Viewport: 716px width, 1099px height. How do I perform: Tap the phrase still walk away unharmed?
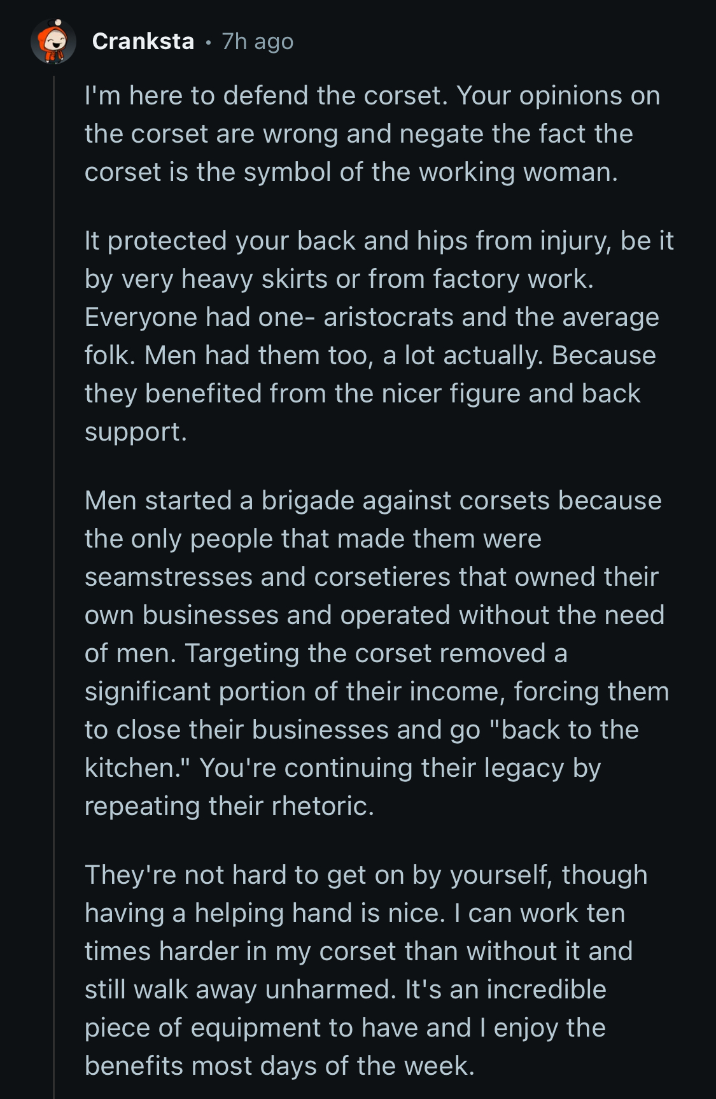point(241,989)
